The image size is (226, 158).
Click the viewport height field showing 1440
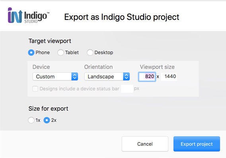click(169, 76)
